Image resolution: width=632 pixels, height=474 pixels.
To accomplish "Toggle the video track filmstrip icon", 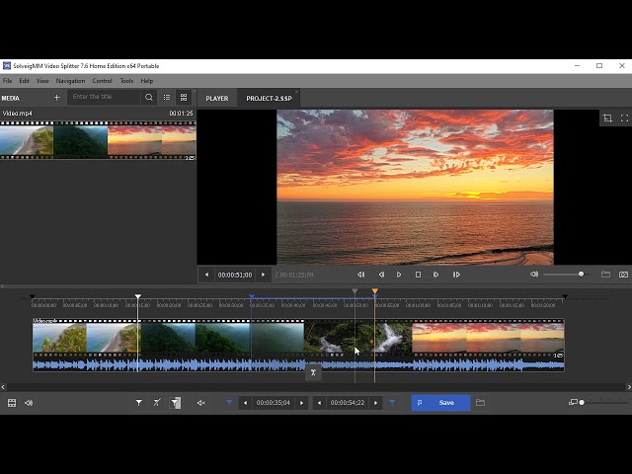I will (x=12, y=403).
